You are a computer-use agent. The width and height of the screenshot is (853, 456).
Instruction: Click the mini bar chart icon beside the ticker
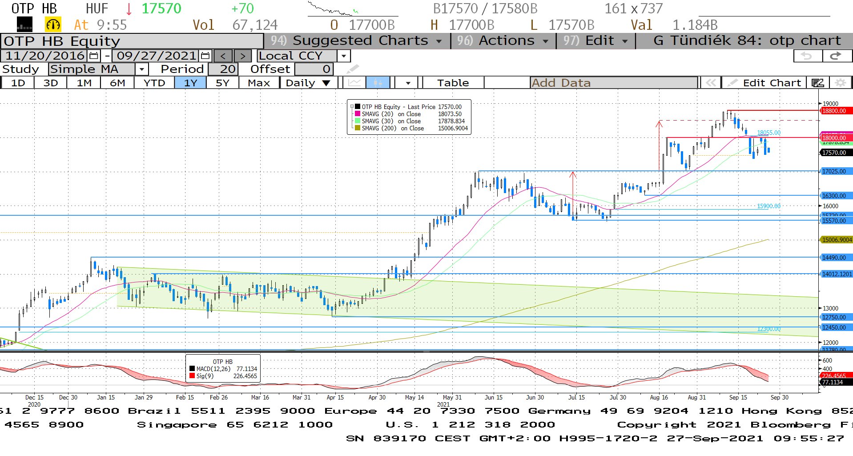[x=24, y=24]
